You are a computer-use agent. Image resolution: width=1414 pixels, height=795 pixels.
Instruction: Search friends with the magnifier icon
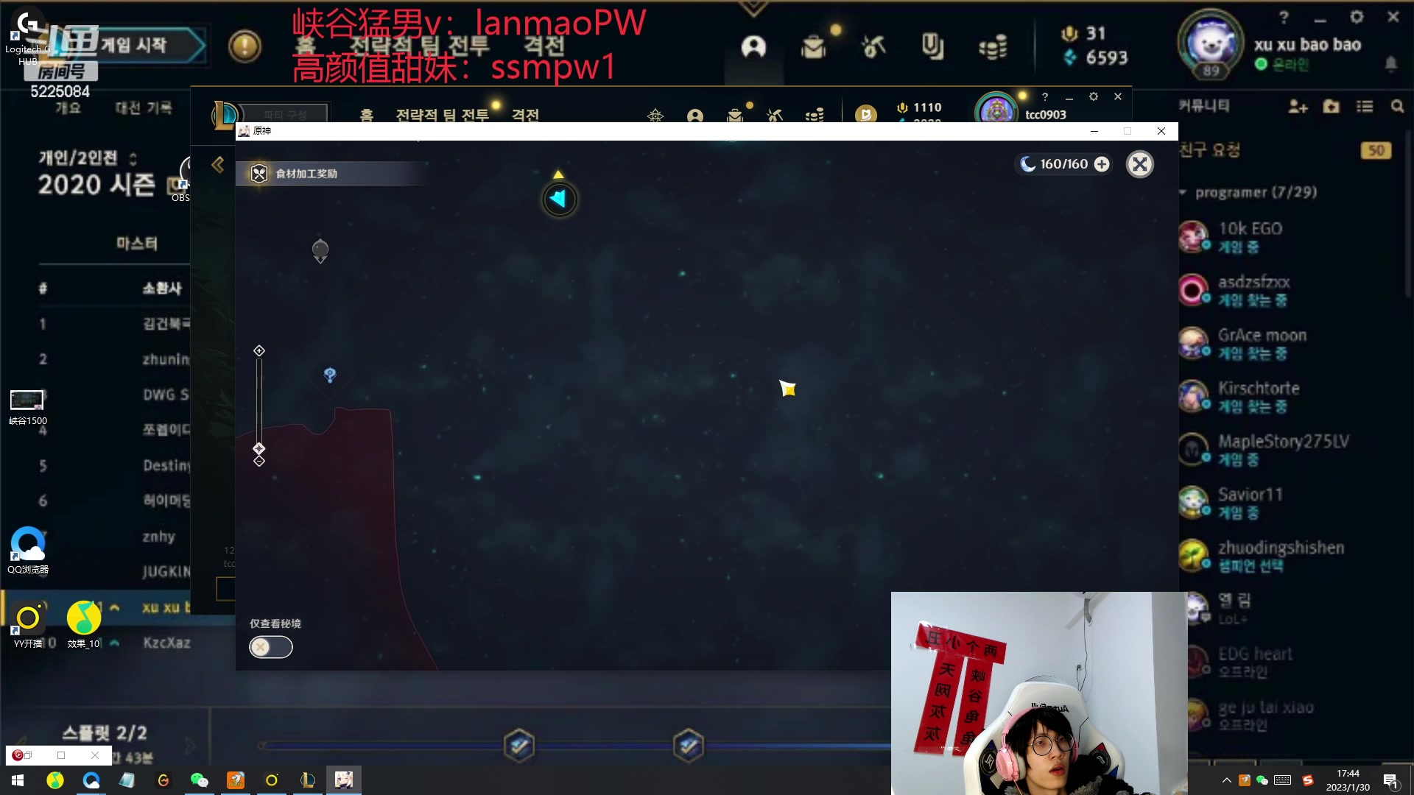pos(1397,107)
